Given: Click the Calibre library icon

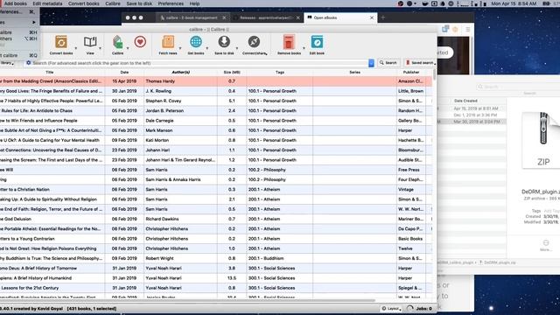Looking at the screenshot, I should pyautogui.click(x=117, y=42).
